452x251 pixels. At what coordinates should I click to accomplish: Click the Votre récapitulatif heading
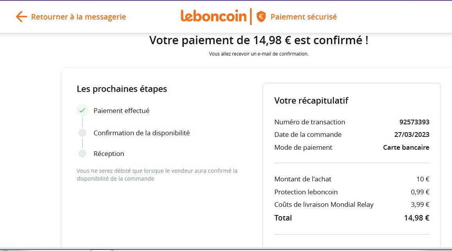click(312, 100)
